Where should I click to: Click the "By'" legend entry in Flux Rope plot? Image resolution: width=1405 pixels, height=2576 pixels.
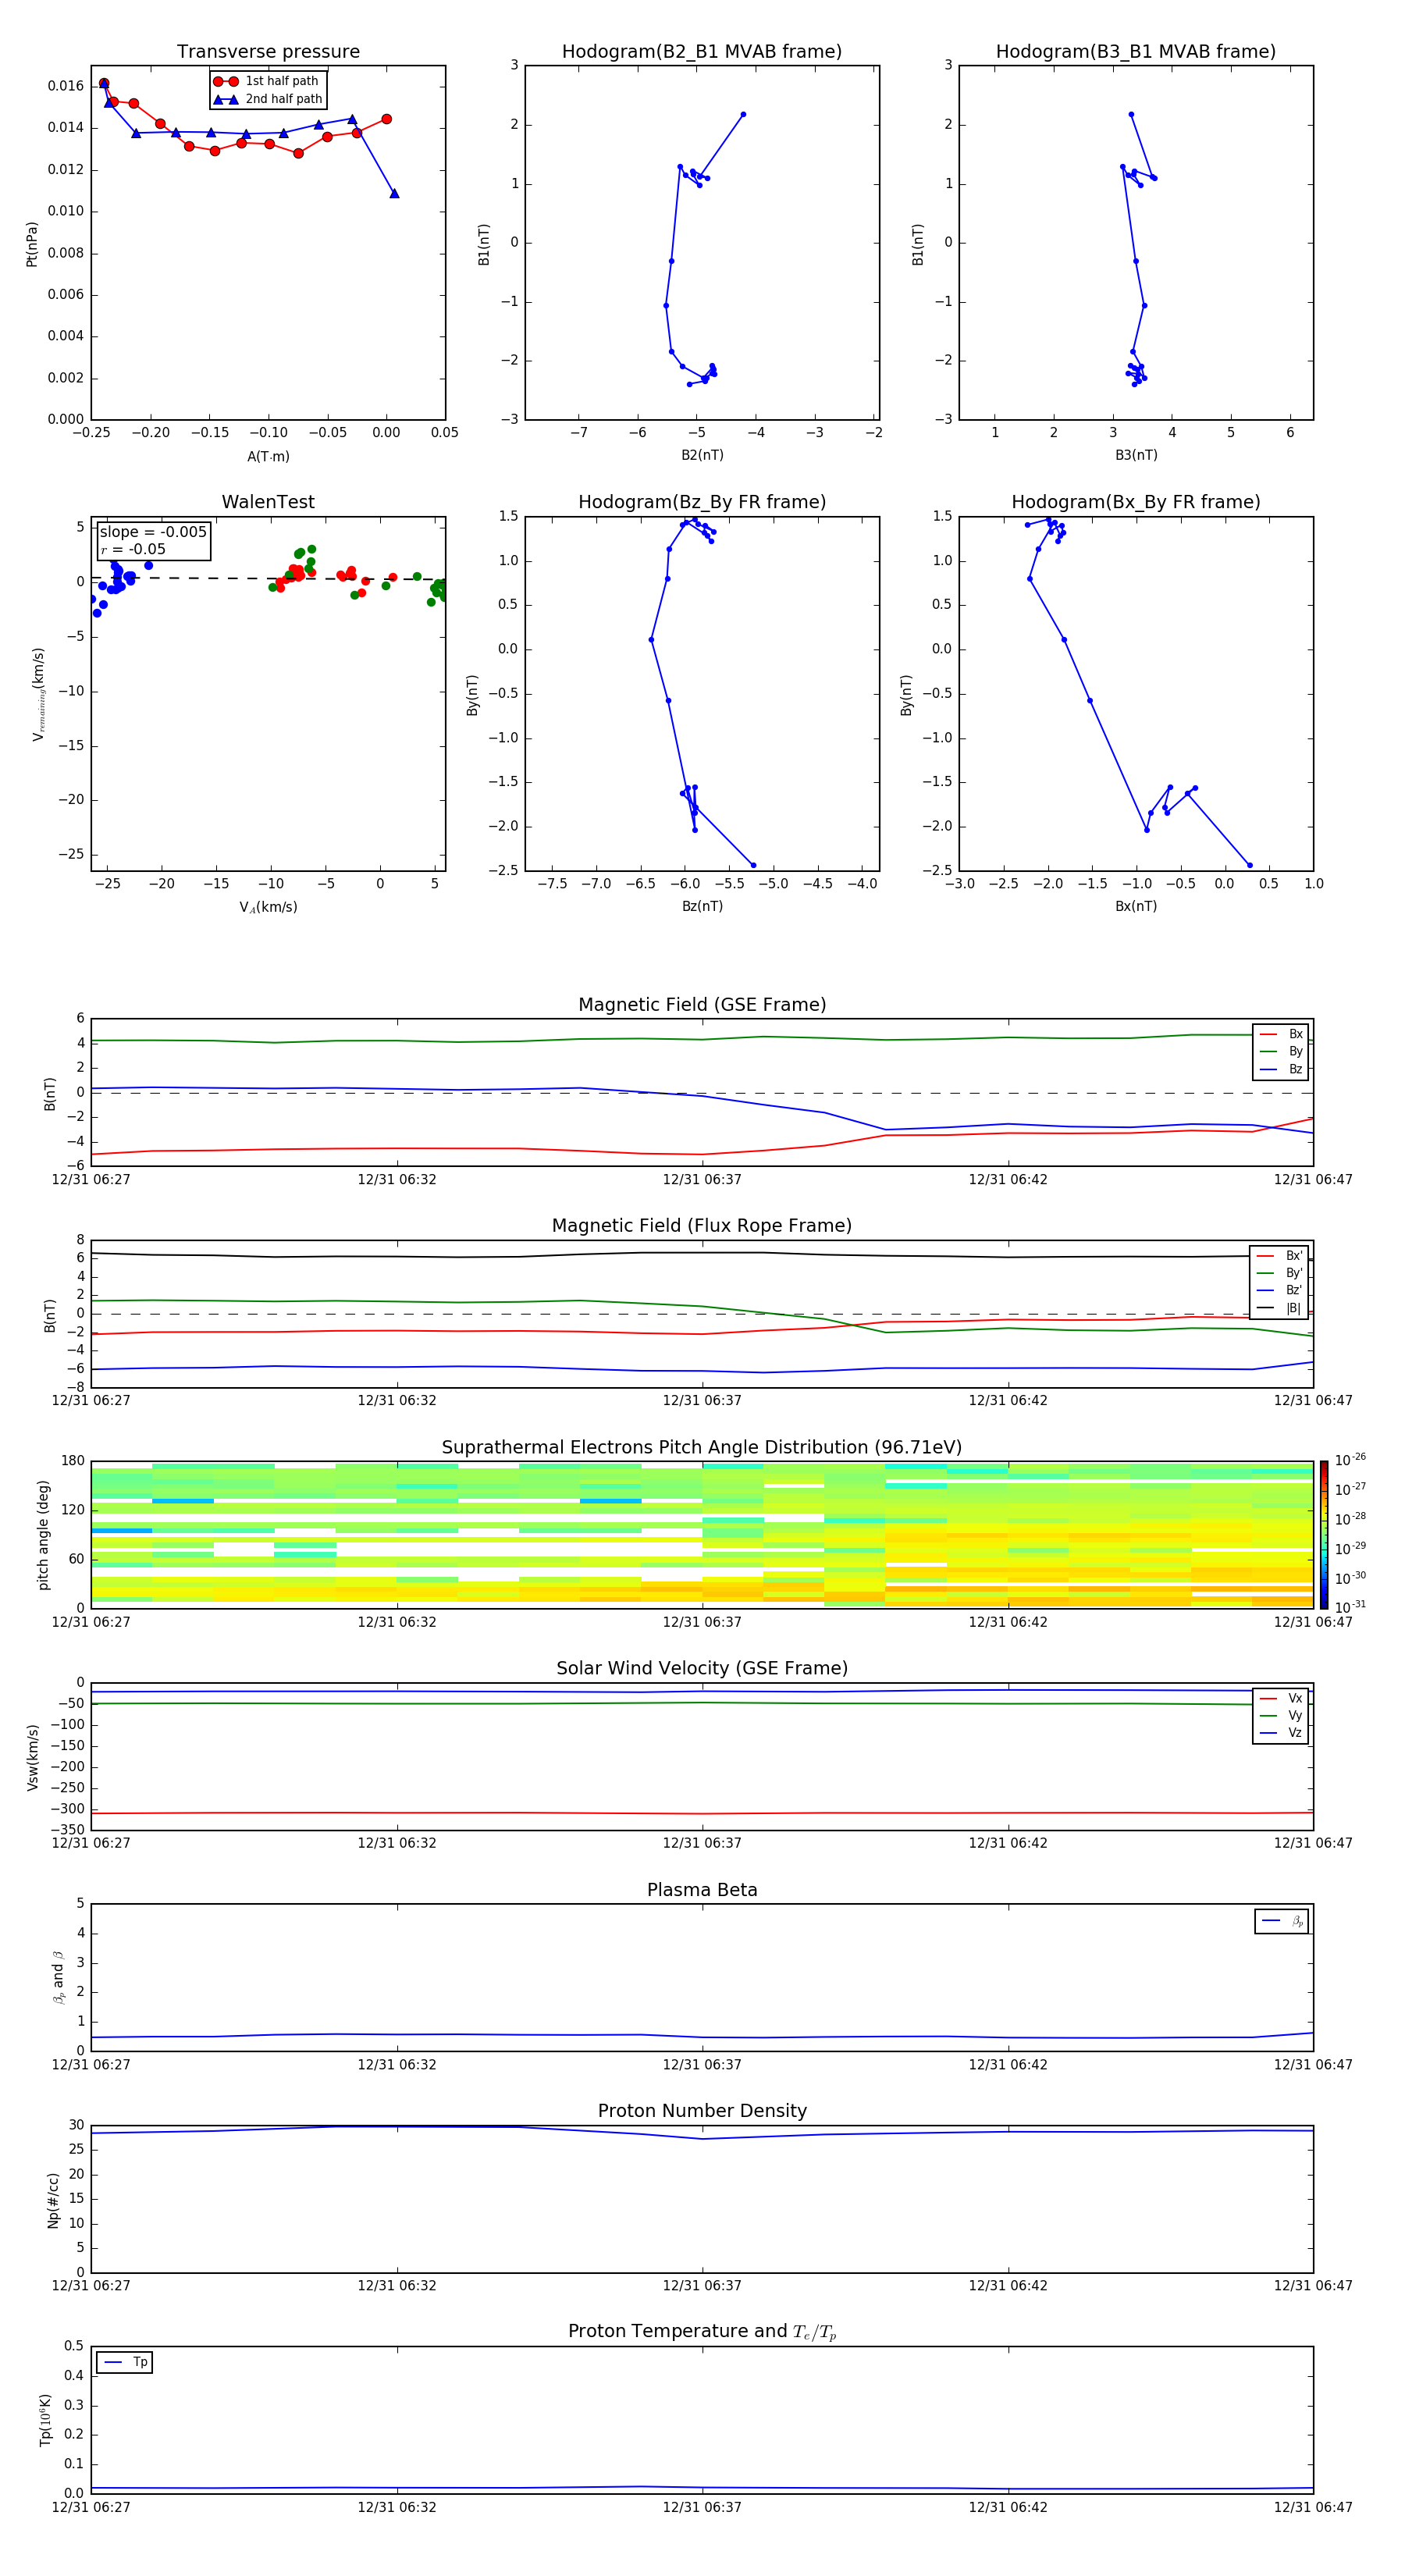[1279, 1273]
